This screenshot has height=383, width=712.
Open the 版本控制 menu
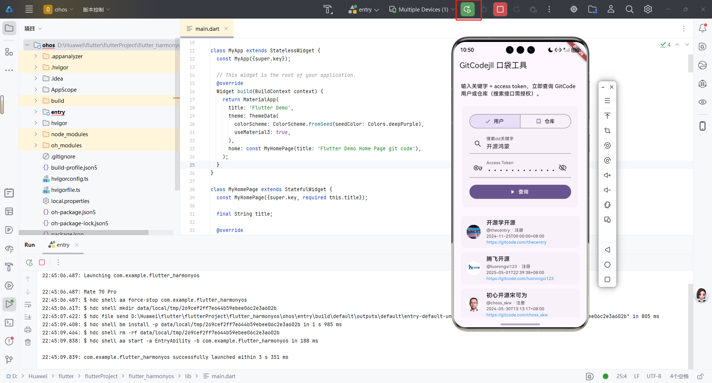click(x=96, y=9)
